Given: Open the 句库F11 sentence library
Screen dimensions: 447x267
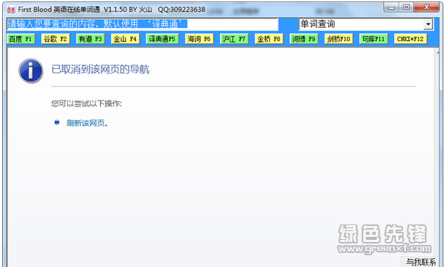Looking at the screenshot, I should [x=373, y=39].
